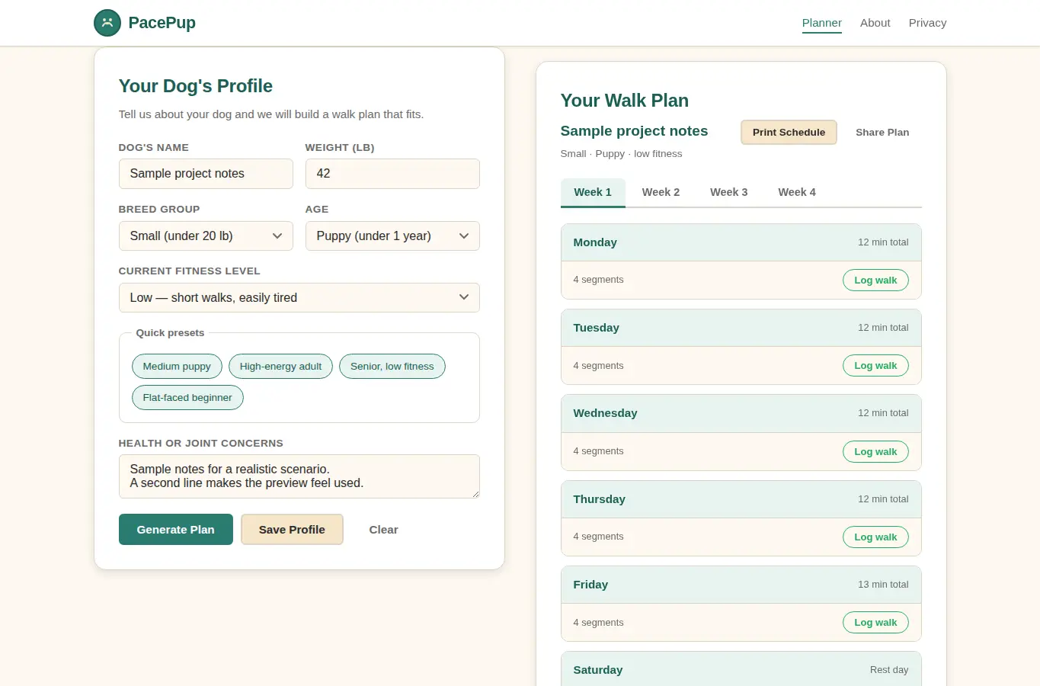Switch to the Week 4 tab
The height and width of the screenshot is (686, 1040).
(x=797, y=192)
